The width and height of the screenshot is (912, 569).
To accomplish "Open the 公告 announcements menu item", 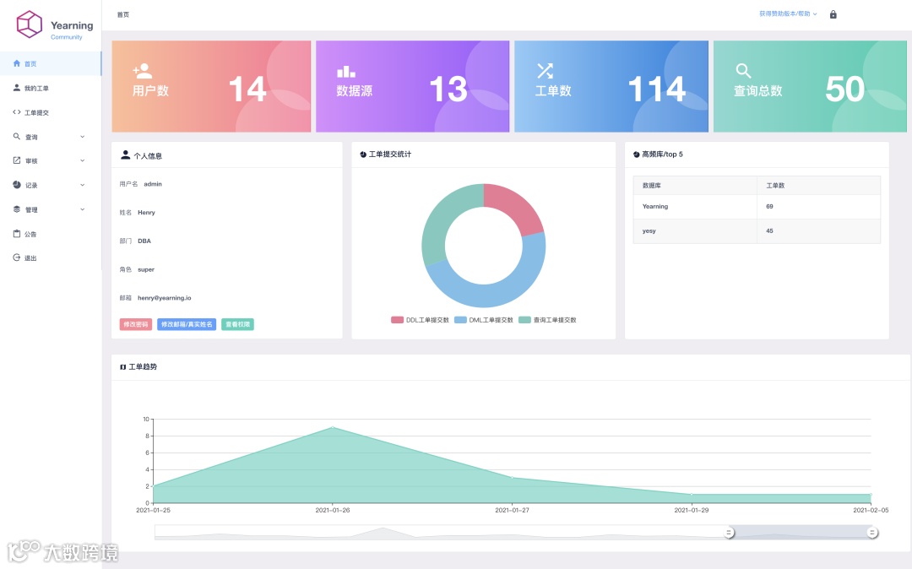I will click(51, 234).
